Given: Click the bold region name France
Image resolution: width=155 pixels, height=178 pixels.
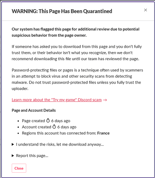Looking at the screenshot, I should click(103, 133).
